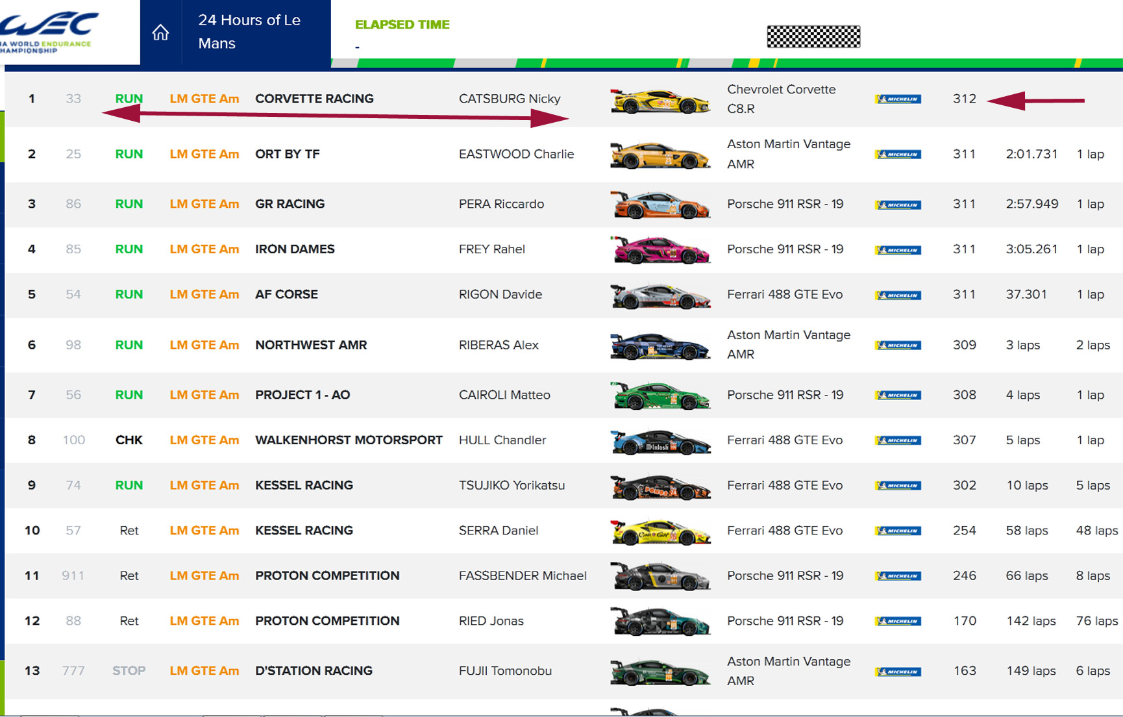
Task: Click the blue Northwest AMR Aston Martin image
Action: (x=660, y=346)
